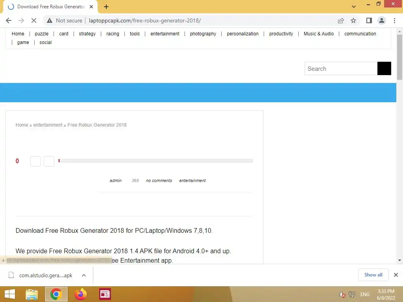Viewport: 403px width, 302px height.
Task: Click the scrollbar down arrow
Action: pos(399,260)
